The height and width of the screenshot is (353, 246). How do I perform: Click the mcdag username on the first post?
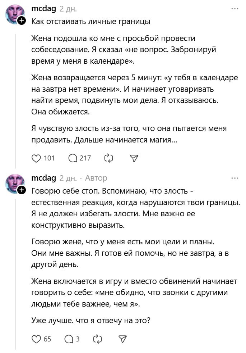coord(43,9)
